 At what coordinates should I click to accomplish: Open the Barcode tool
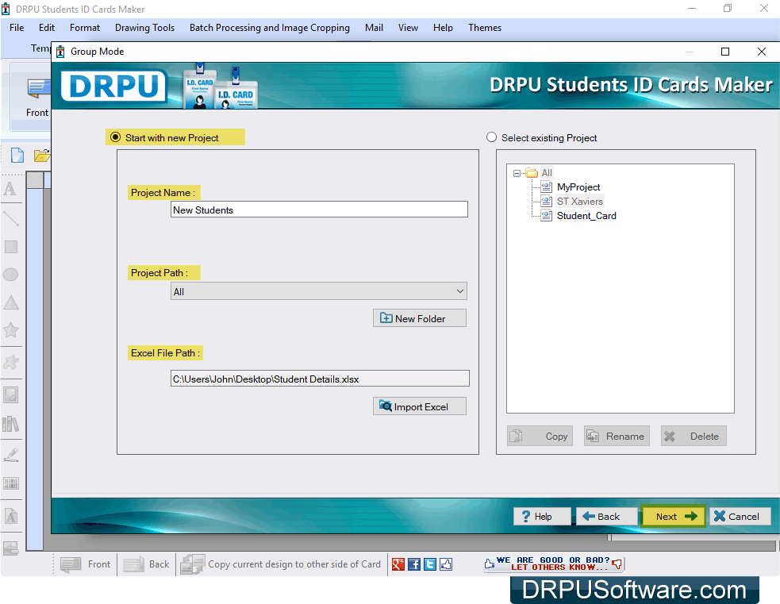[x=10, y=484]
